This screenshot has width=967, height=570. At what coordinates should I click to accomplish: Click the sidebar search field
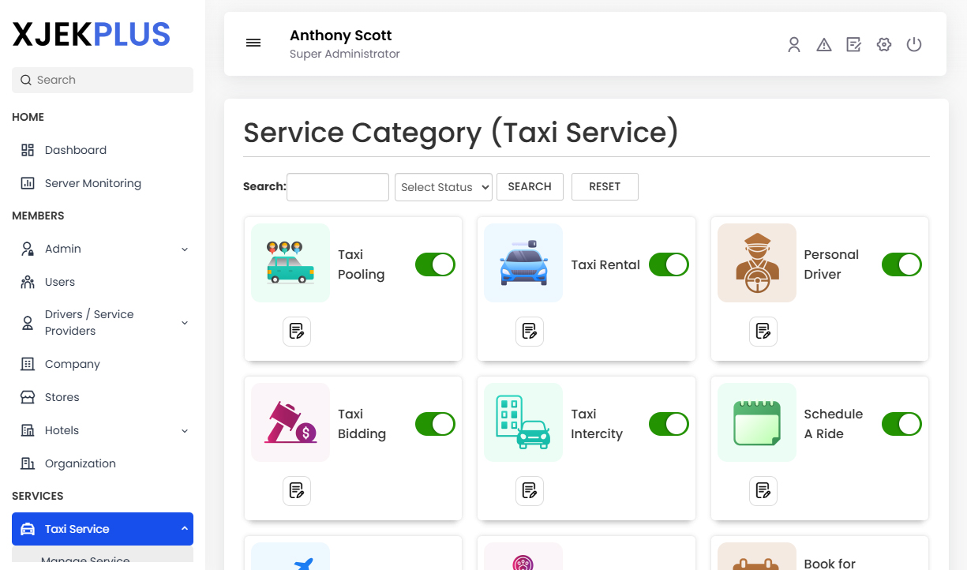(102, 80)
